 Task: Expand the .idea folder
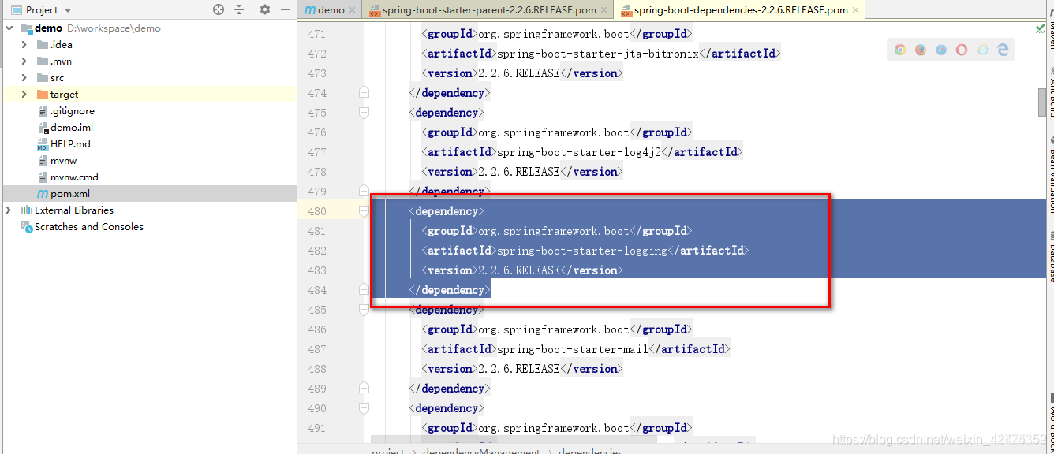(24, 45)
